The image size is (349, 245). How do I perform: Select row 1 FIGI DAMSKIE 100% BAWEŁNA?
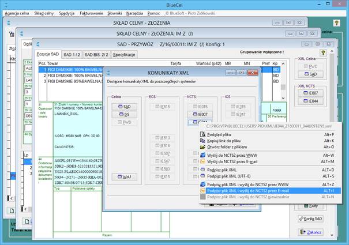(71, 70)
